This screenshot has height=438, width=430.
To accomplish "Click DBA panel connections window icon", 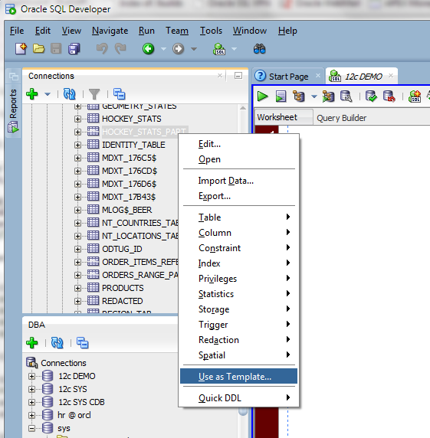I will click(83, 343).
